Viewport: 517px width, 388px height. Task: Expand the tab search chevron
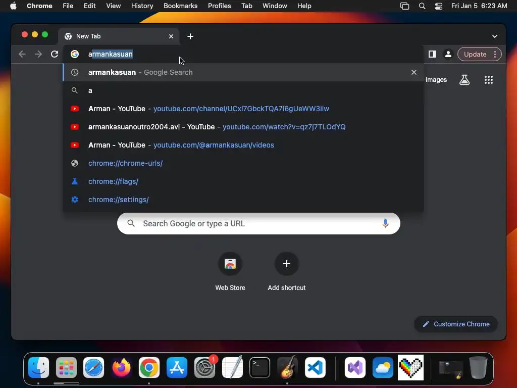point(495,36)
